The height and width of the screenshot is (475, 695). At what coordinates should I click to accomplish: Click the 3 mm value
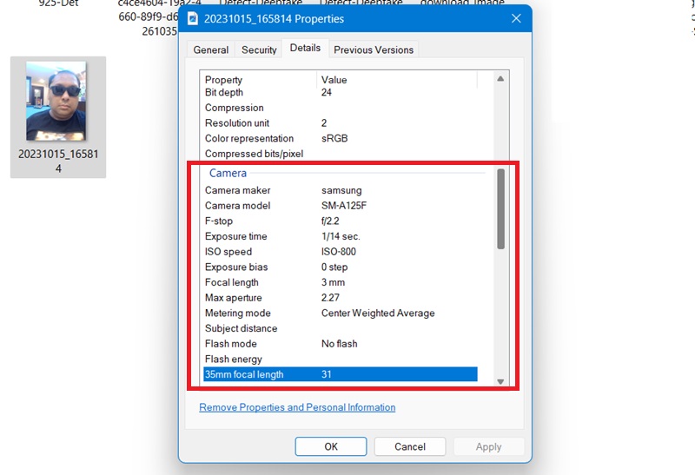pyautogui.click(x=333, y=282)
